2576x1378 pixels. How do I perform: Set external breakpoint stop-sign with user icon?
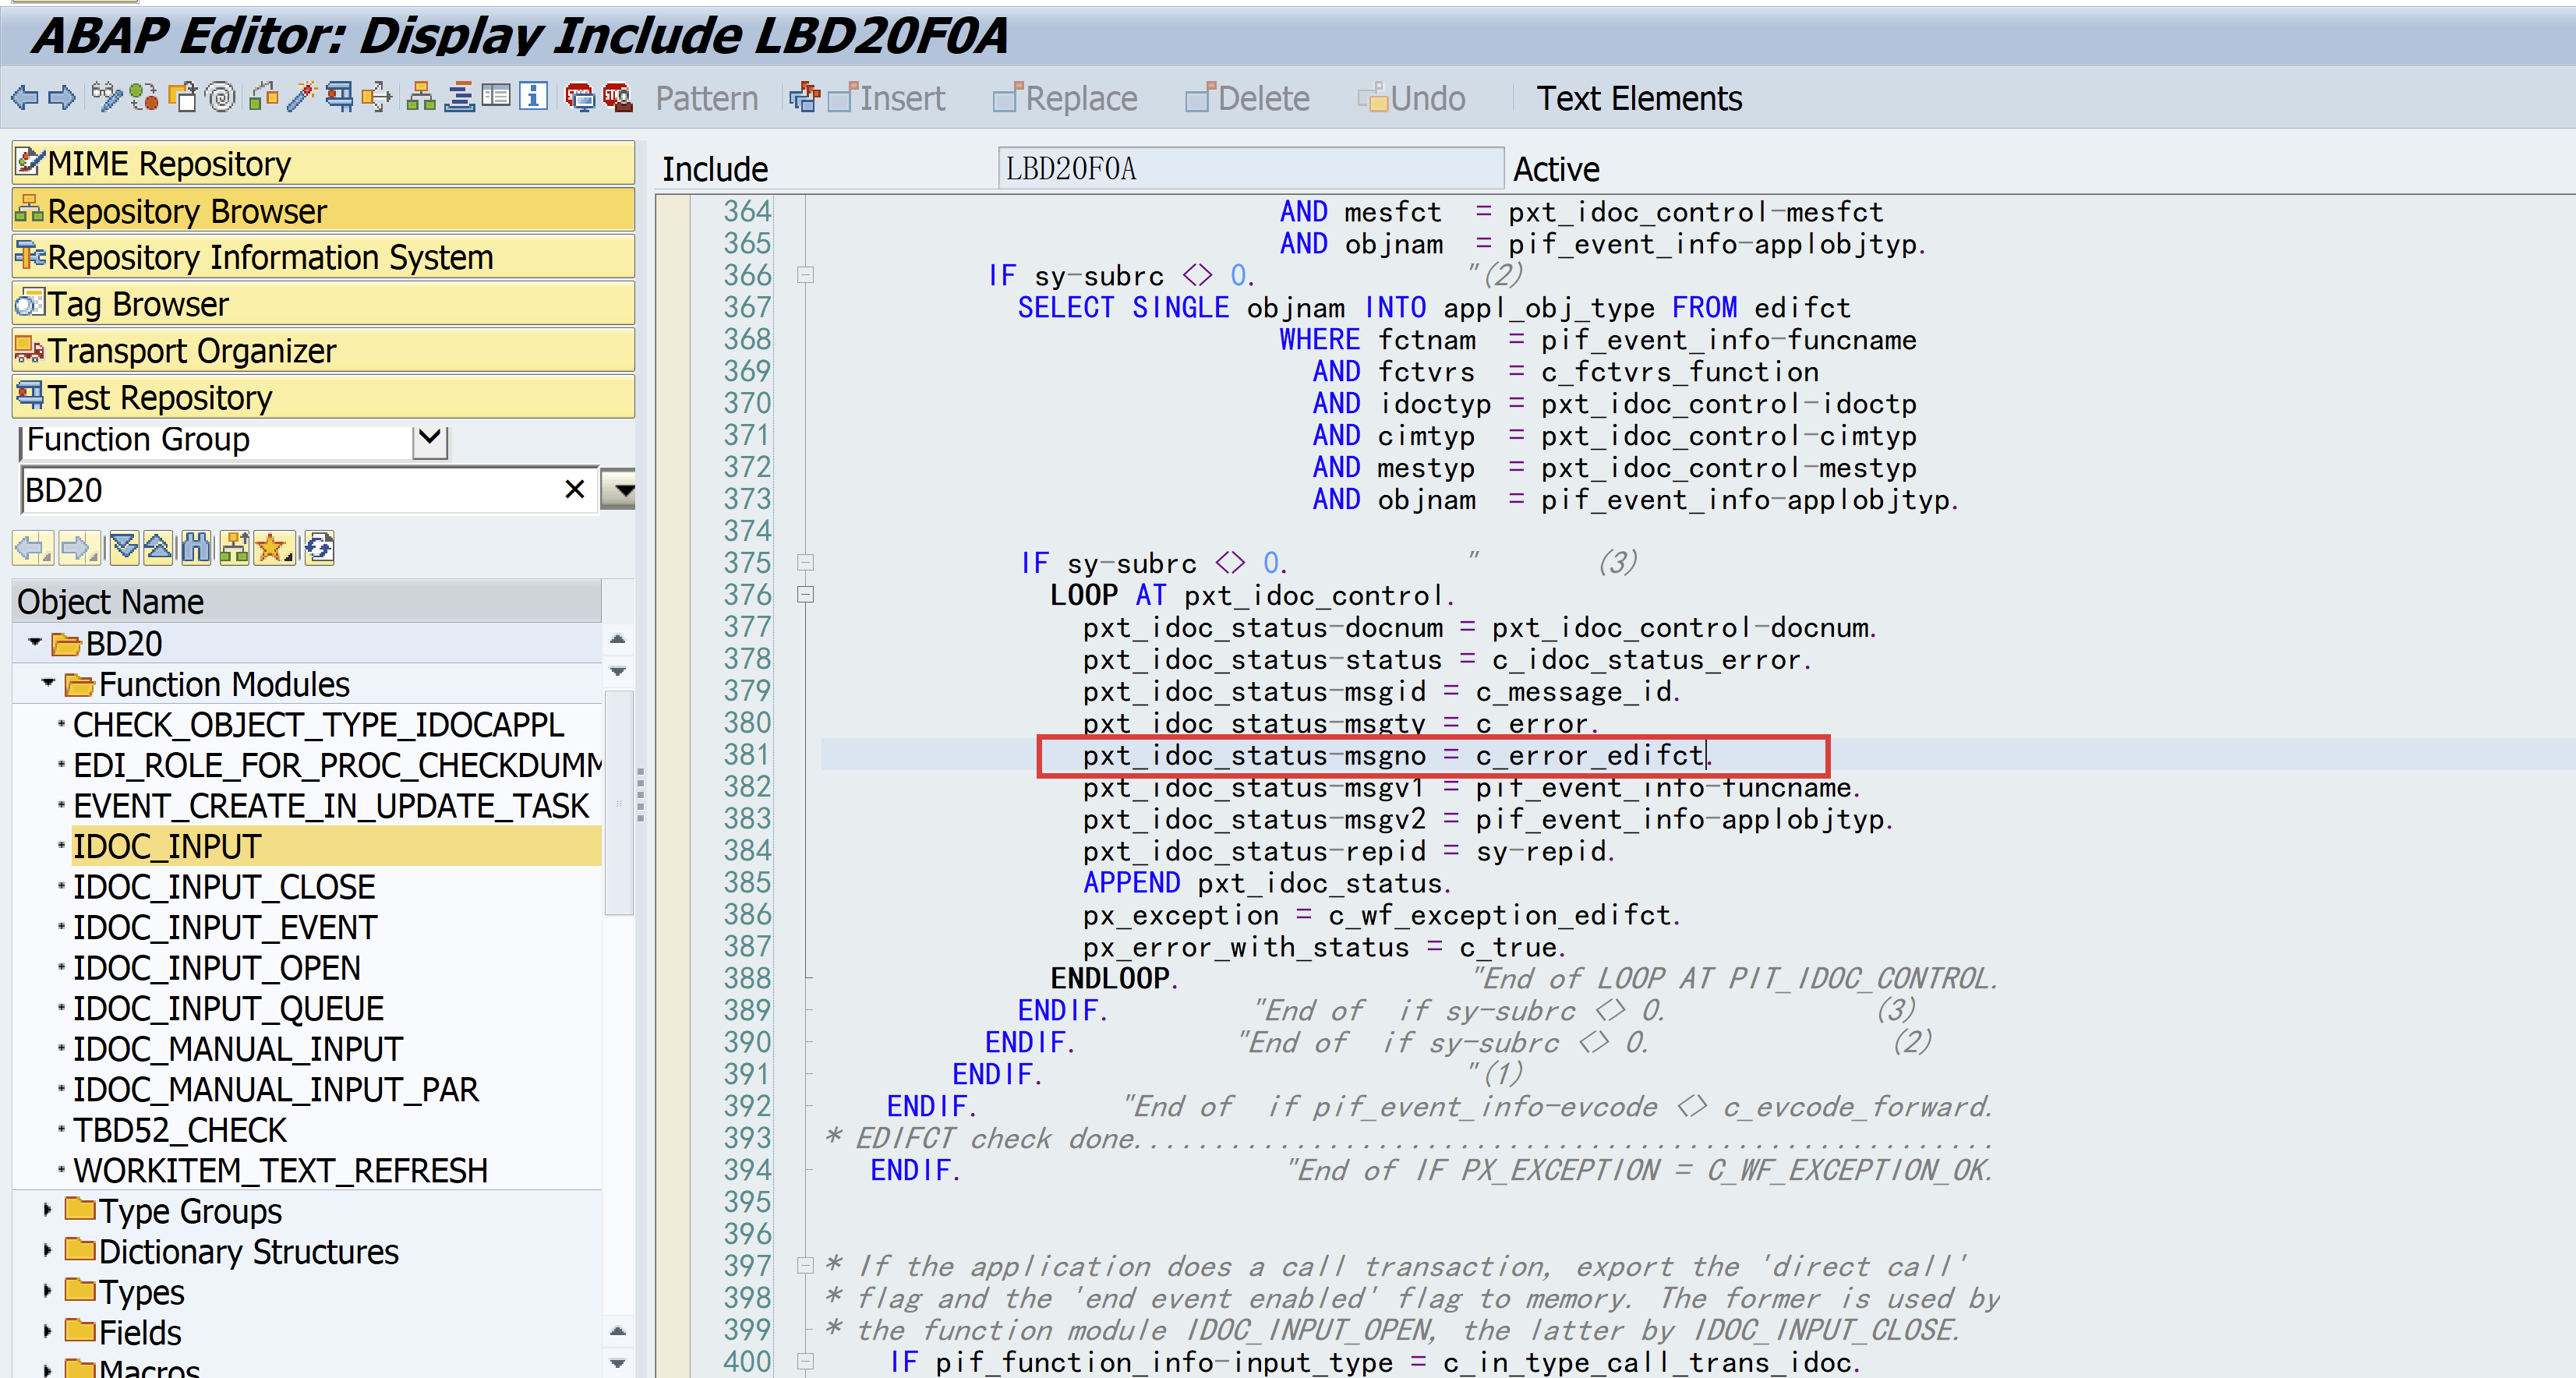pos(617,98)
